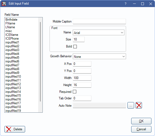
Task: Focus the Tab Order input field
Action: (x=82, y=98)
